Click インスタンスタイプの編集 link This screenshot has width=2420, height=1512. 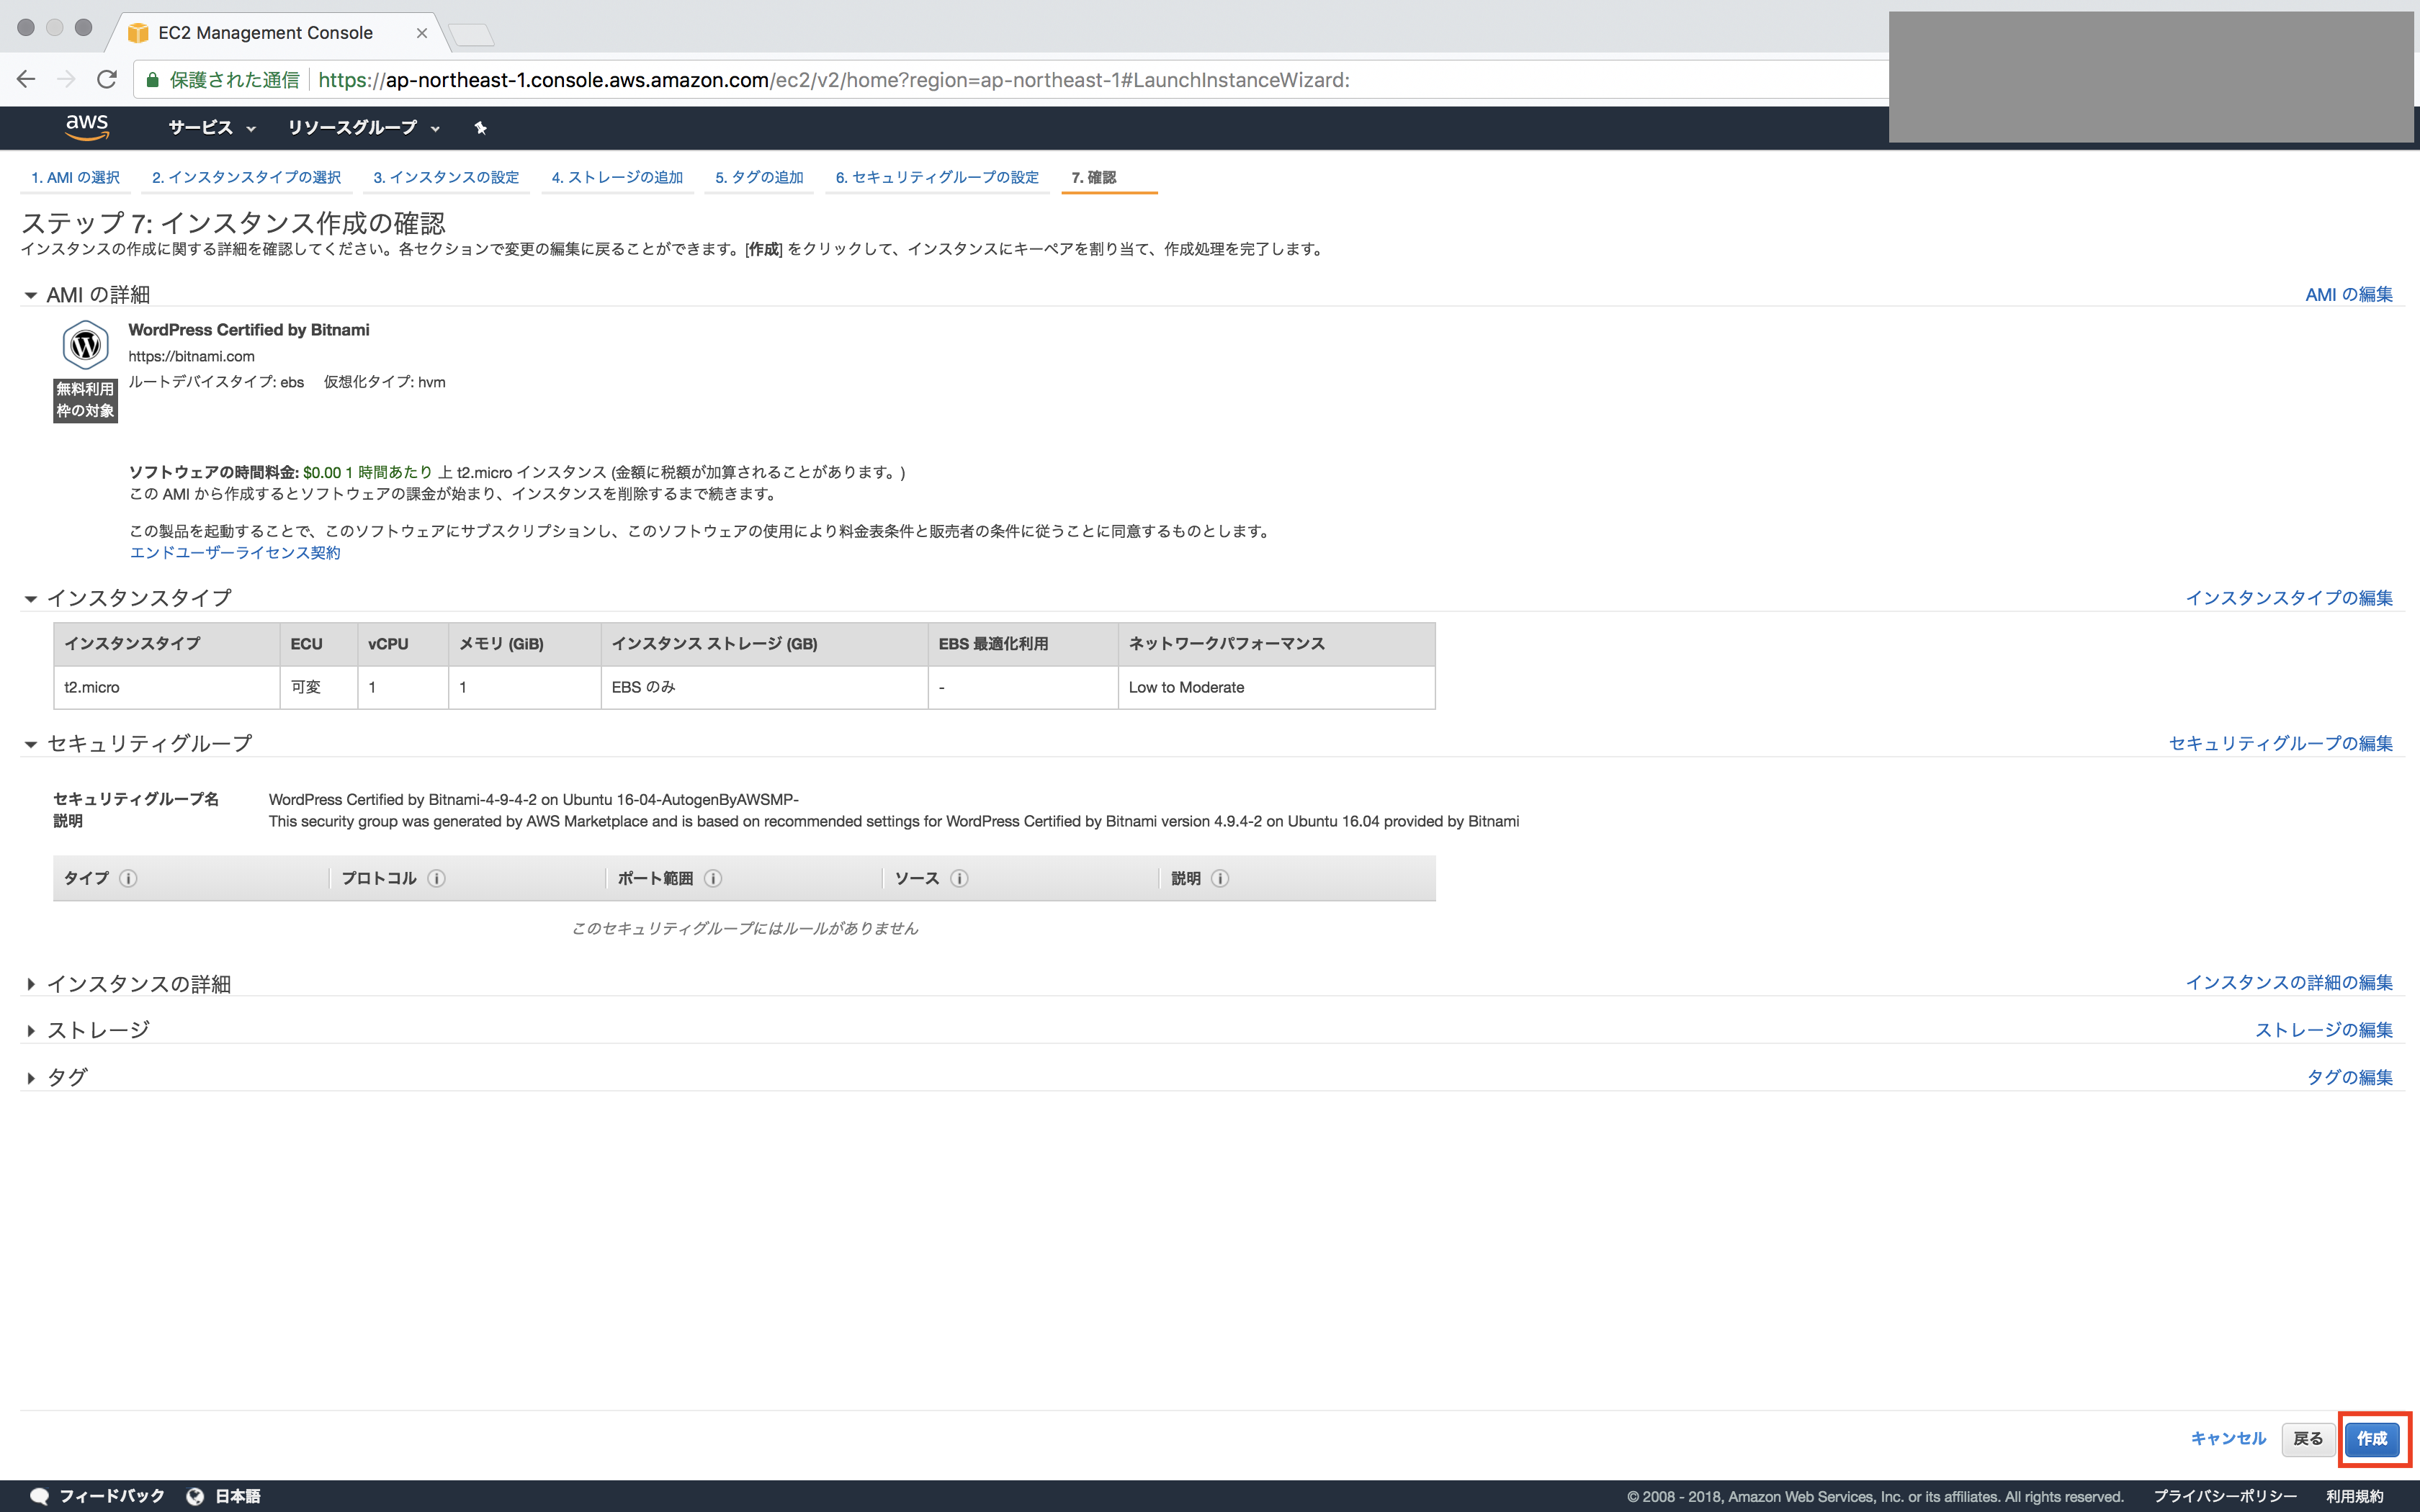click(x=2289, y=597)
